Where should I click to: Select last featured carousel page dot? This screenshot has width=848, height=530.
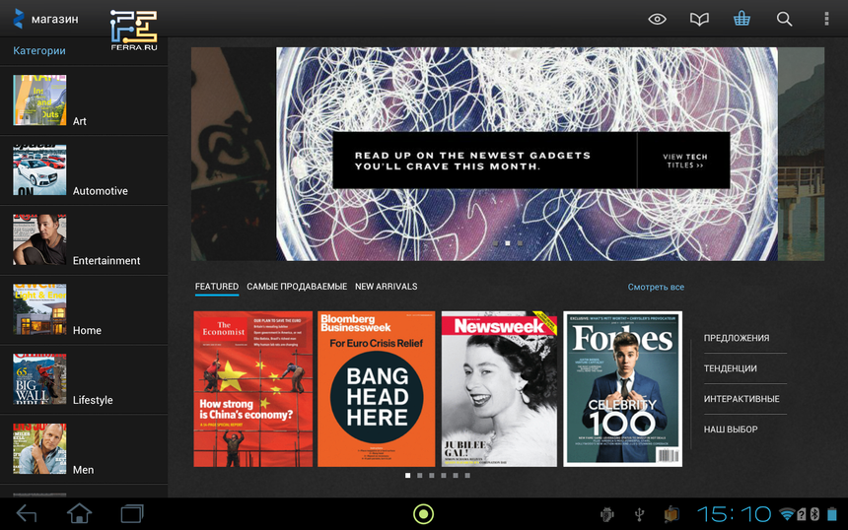click(467, 476)
